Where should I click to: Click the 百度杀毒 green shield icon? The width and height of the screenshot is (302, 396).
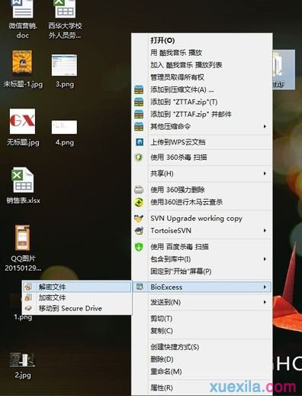(139, 247)
